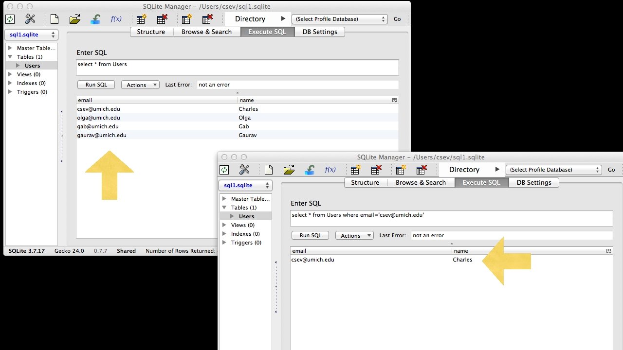Open the Actions dropdown in front window
This screenshot has width=623, height=350.
(x=354, y=235)
